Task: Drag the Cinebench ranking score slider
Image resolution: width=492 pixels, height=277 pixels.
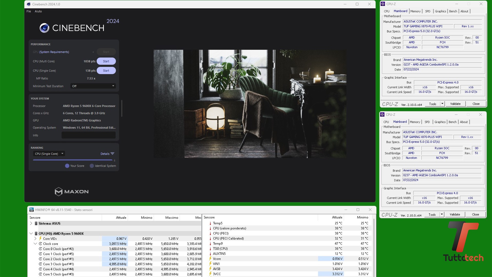Action: 114,160
